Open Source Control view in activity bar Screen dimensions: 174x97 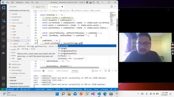(4, 20)
